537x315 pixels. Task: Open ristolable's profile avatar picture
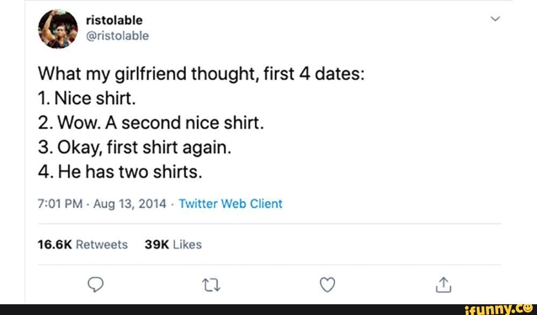(x=58, y=28)
